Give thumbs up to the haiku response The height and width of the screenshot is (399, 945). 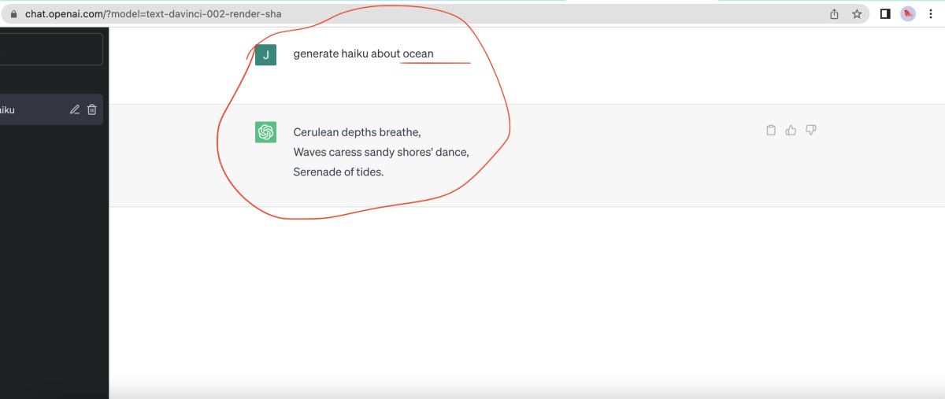click(791, 130)
